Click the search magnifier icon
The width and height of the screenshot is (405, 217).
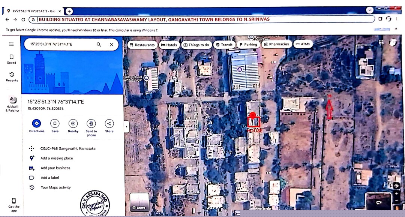(99, 44)
